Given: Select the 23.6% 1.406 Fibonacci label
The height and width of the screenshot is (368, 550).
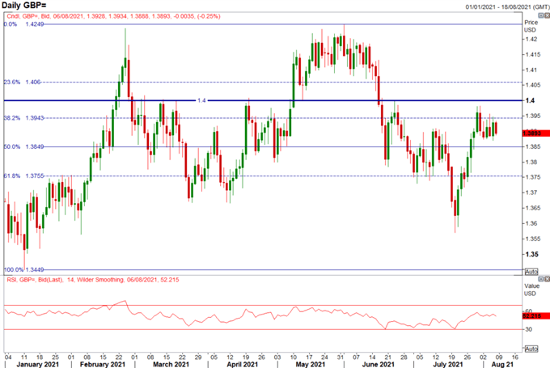Looking at the screenshot, I should pyautogui.click(x=22, y=82).
